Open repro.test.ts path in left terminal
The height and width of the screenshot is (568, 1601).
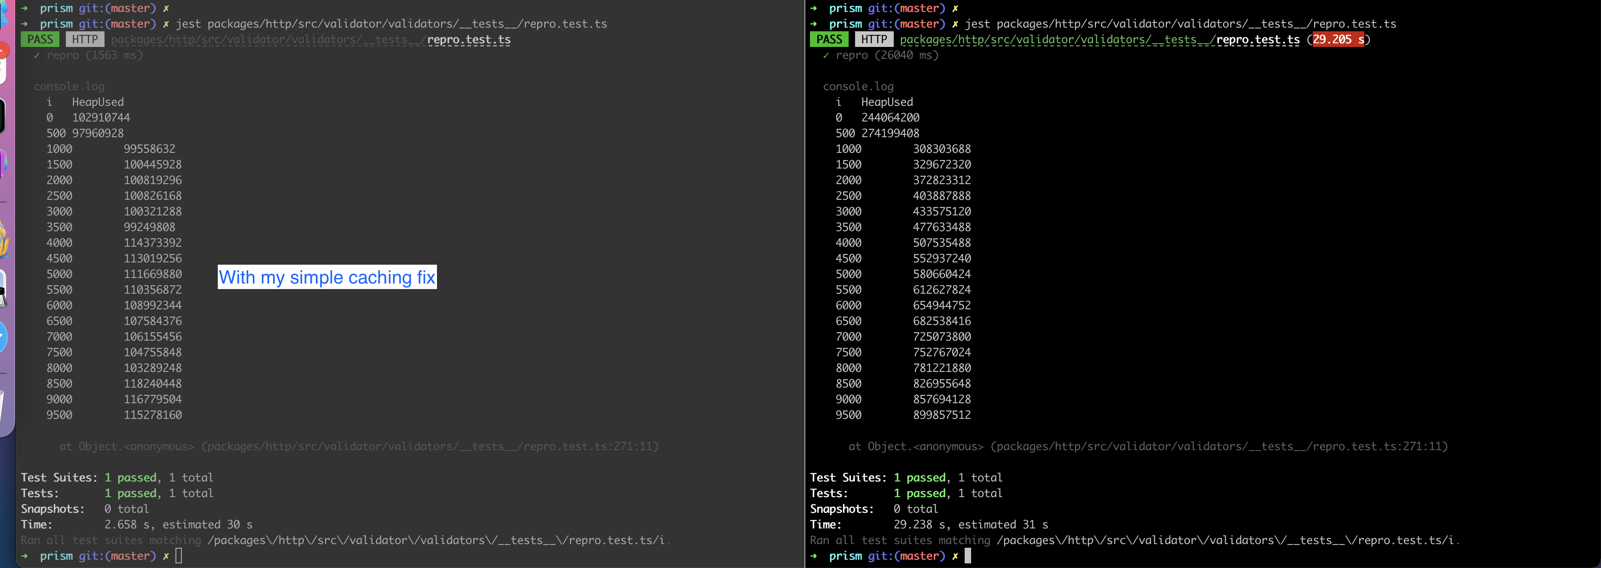point(311,40)
